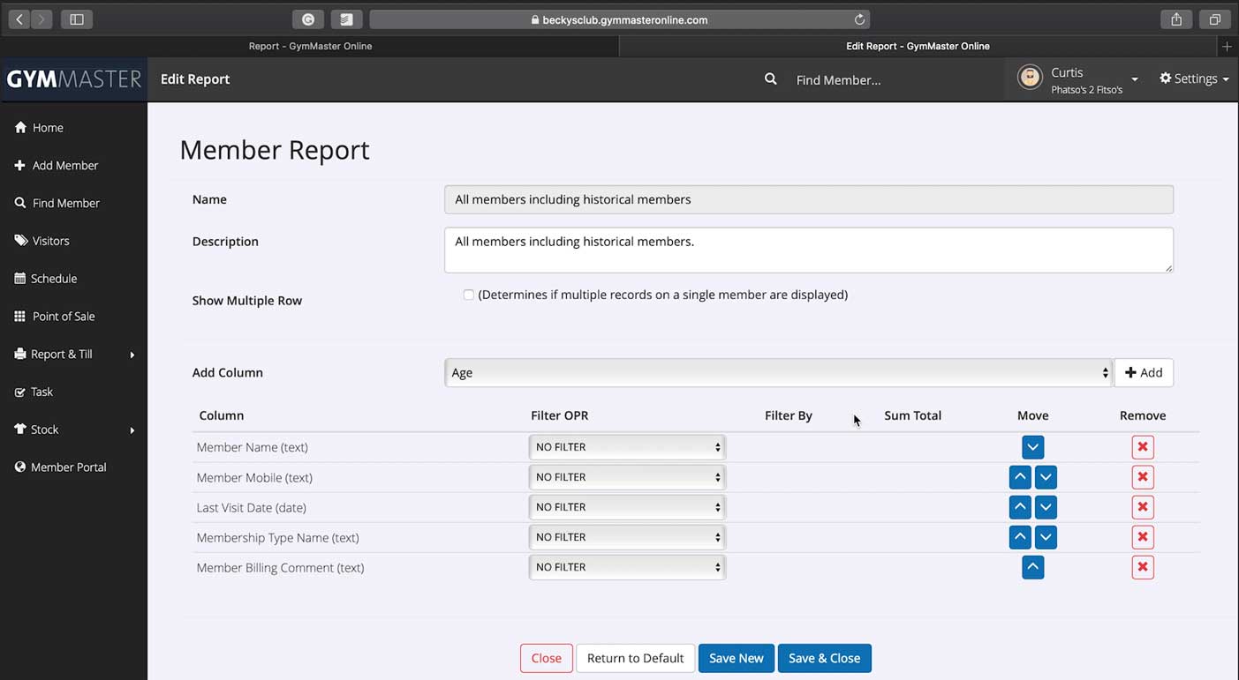Screen dimensions: 1239x680
Task: Enable the Show Multiple Row checkbox
Action: click(x=469, y=295)
